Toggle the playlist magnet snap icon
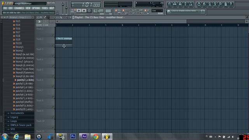Screen dimensions: 249x140 click(41, 17)
